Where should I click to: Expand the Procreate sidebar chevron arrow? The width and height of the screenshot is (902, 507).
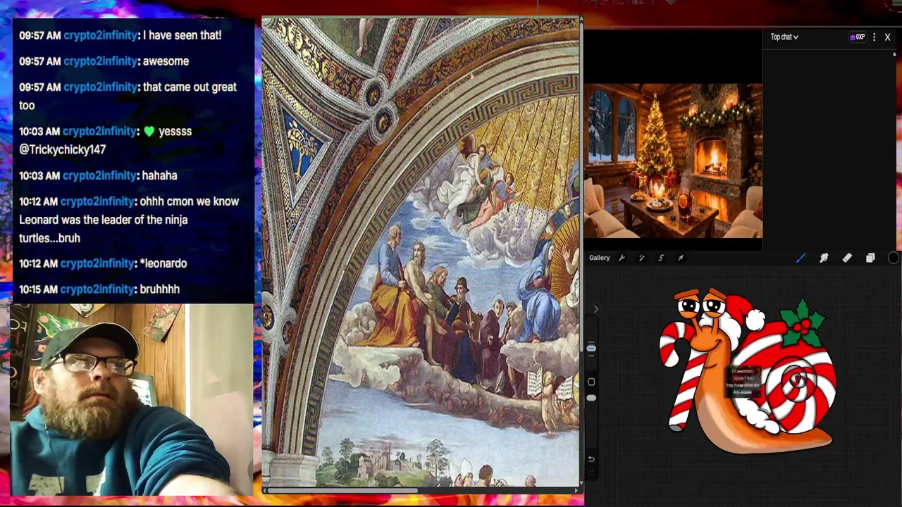pos(595,309)
